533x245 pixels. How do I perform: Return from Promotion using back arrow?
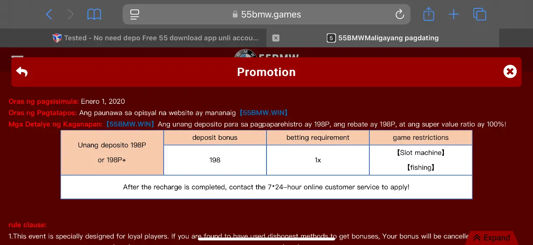(22, 72)
